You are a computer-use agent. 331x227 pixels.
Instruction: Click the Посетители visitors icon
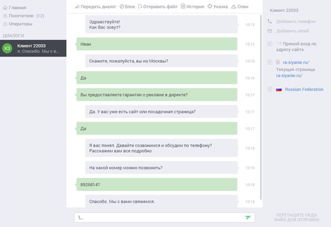click(5, 16)
